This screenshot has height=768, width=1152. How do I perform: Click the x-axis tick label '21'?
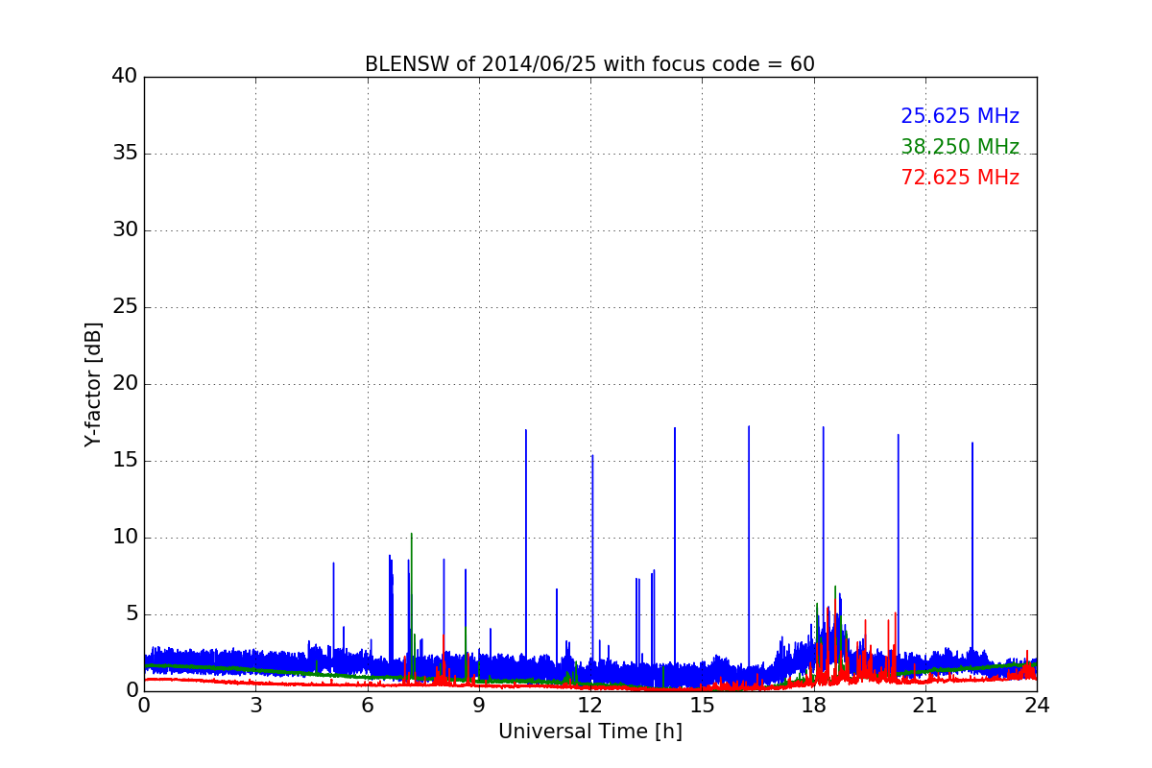[925, 706]
